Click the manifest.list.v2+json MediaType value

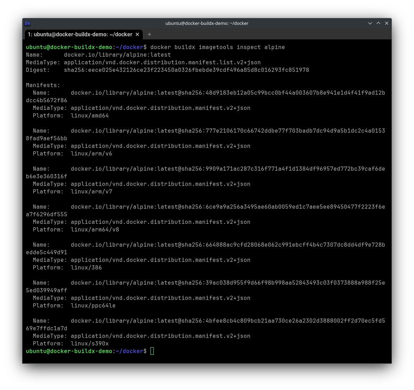tap(162, 62)
